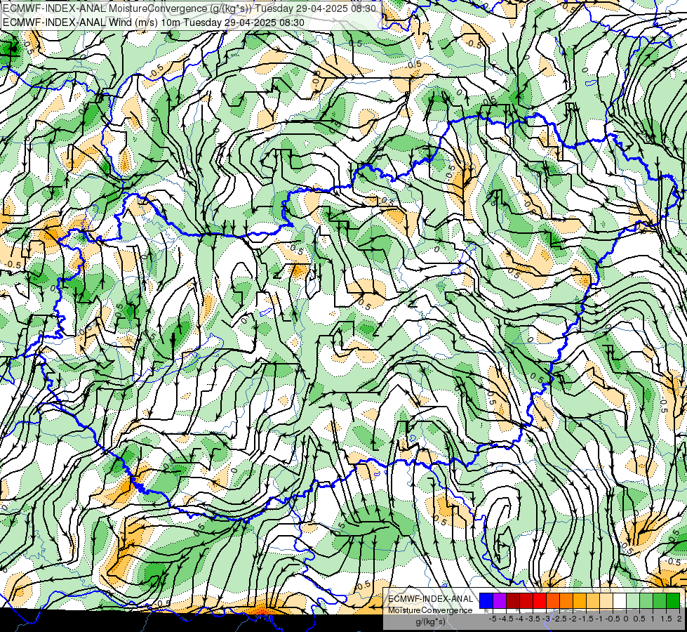
Task: Select the light green swatch between 0.5 and 1
Action: point(646,600)
